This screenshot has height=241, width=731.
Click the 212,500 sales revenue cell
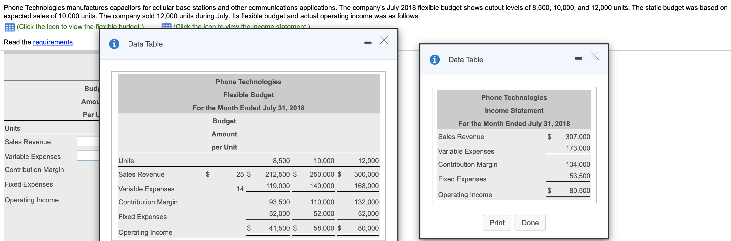pos(278,174)
